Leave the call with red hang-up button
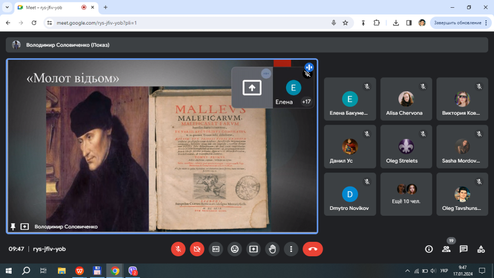494x278 pixels. 313,249
